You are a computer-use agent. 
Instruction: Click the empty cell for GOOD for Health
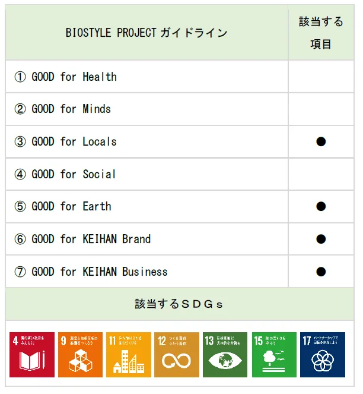[x=321, y=77]
